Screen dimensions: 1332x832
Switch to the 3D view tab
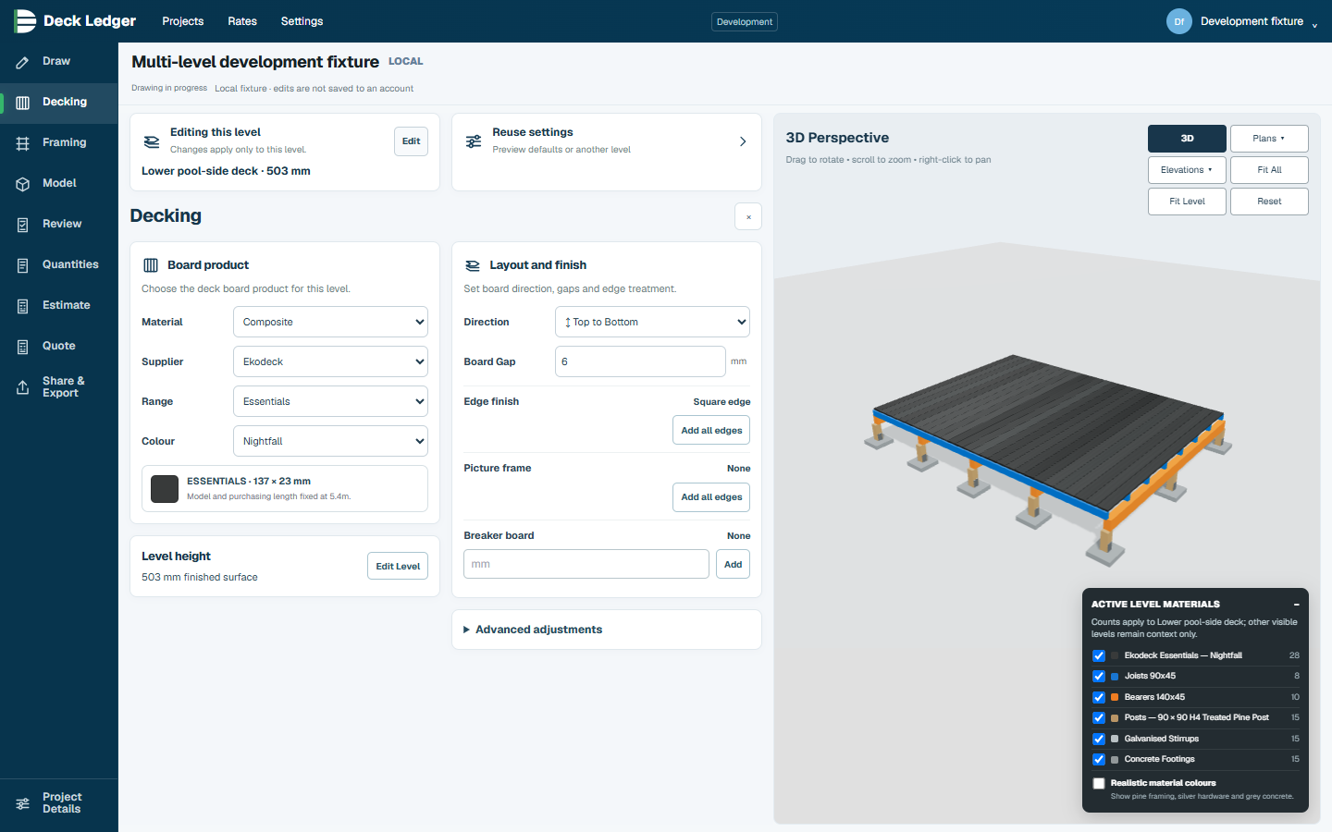pyautogui.click(x=1187, y=139)
